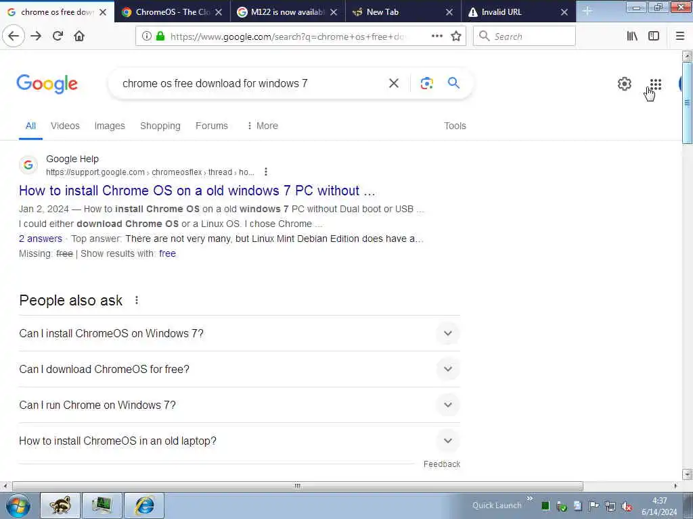This screenshot has height=519, width=693.
Task: Expand Quick Launch chevron
Action: (x=529, y=499)
